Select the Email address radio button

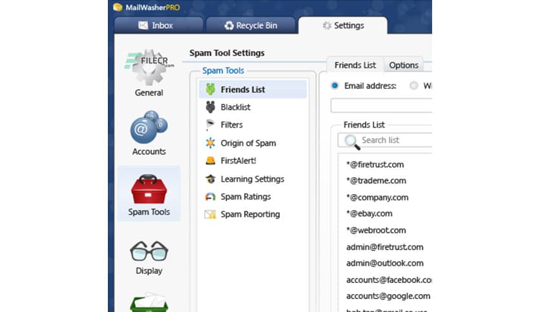[x=335, y=86]
